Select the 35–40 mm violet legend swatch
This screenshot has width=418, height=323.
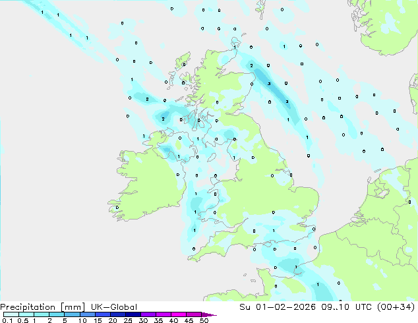tap(164, 314)
